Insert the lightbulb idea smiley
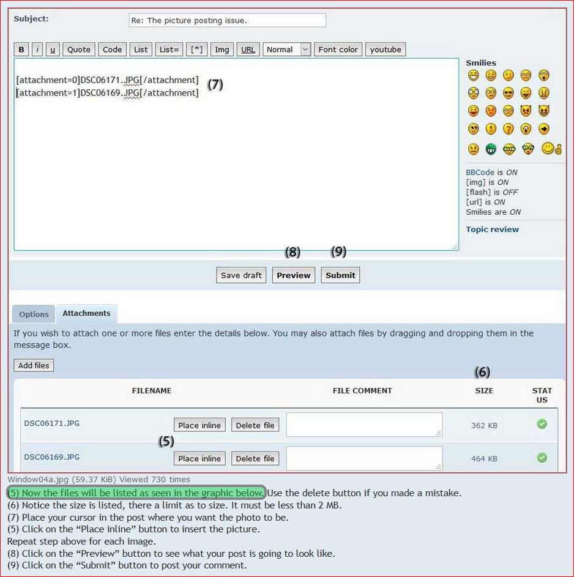Viewport: 574px width, 577px height. (526, 128)
